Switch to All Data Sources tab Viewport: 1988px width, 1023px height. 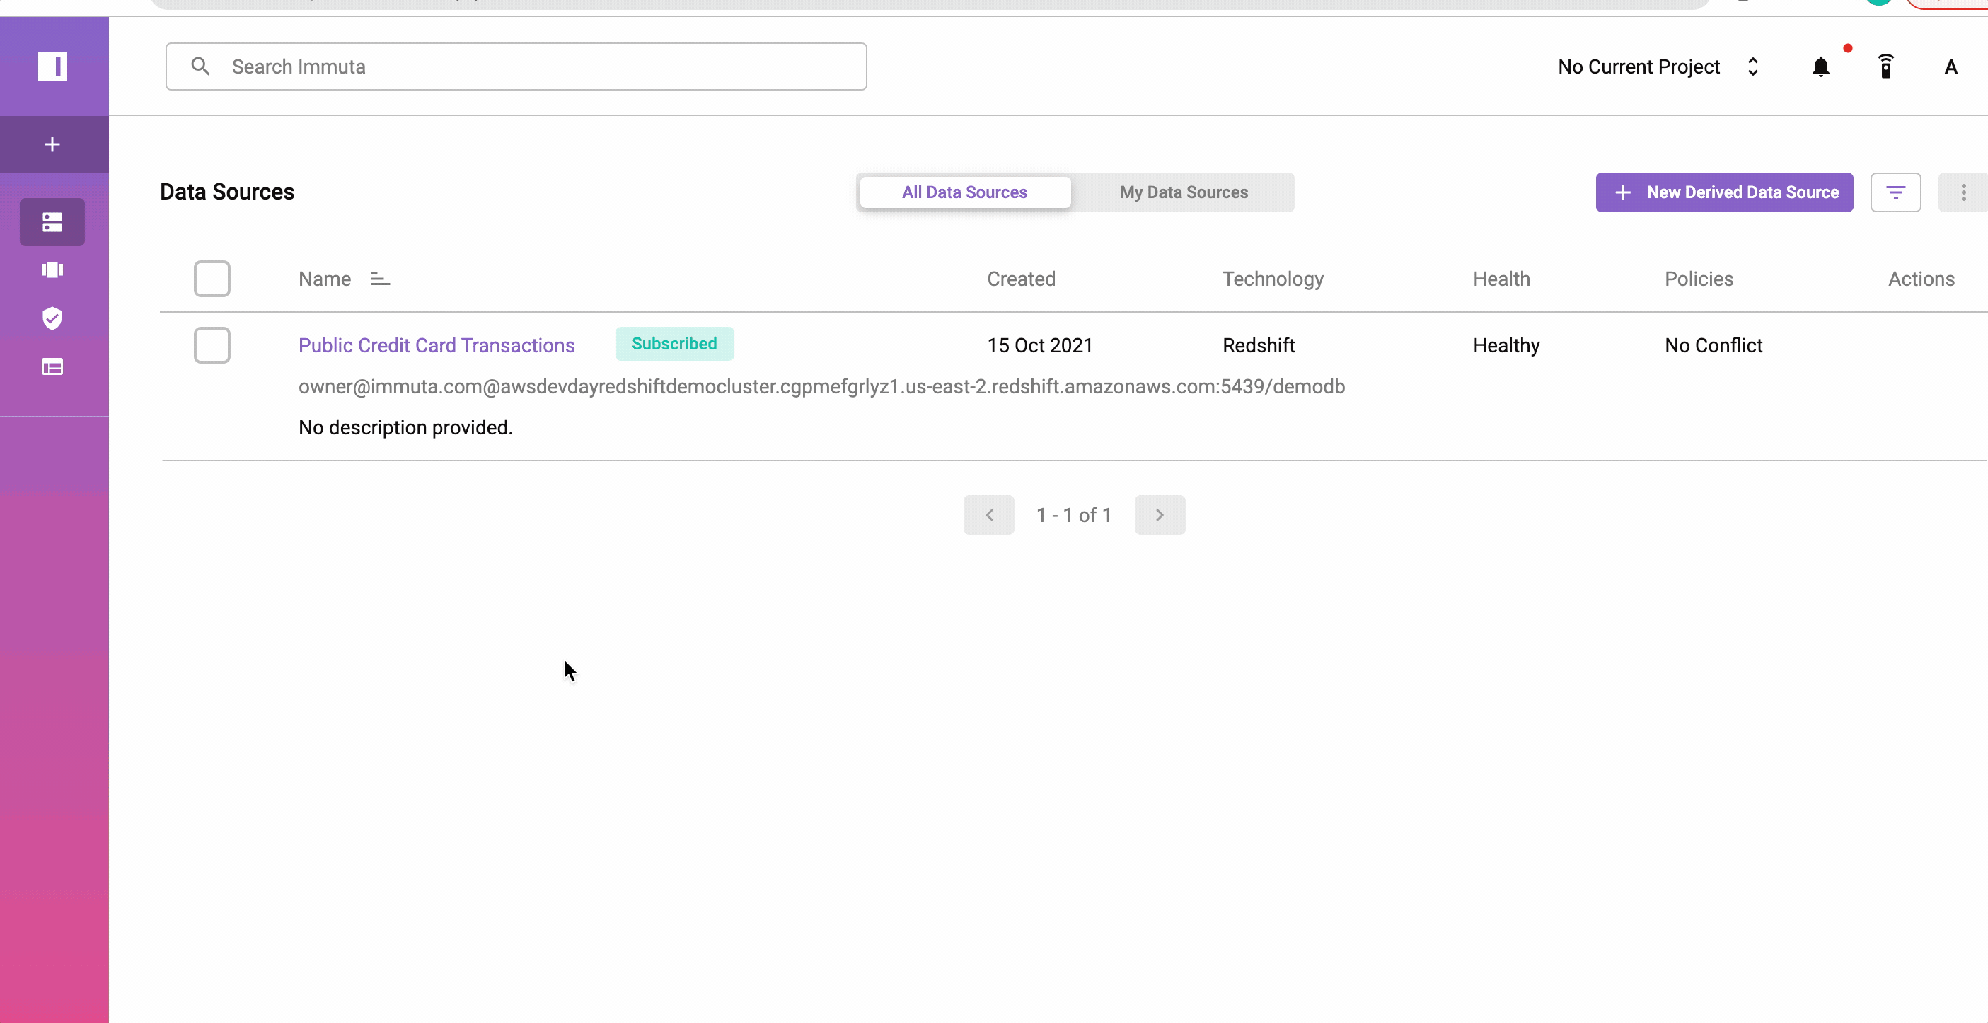[x=965, y=192]
